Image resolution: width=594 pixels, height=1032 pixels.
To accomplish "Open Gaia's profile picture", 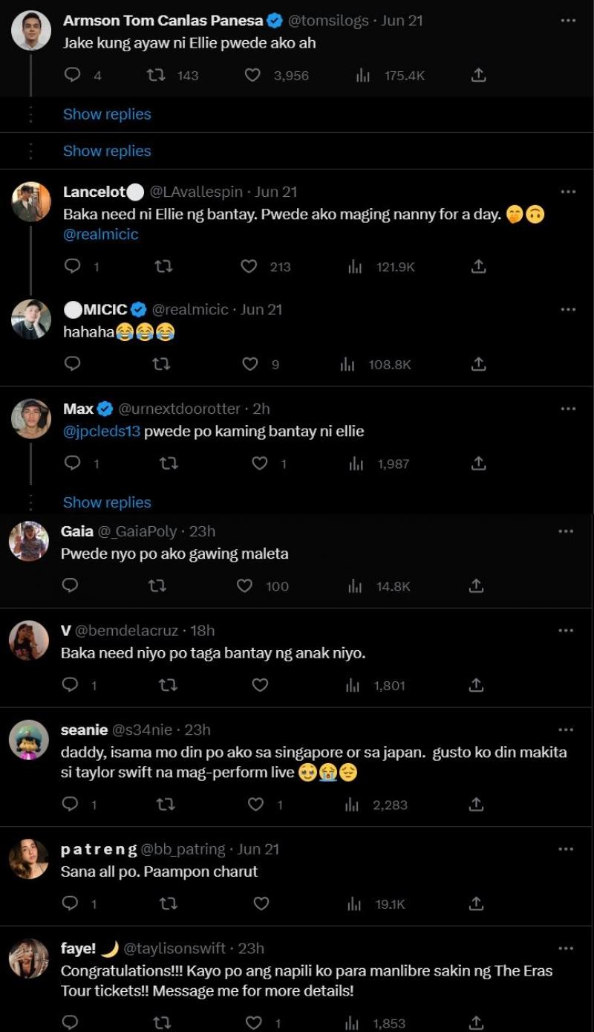I will (29, 542).
